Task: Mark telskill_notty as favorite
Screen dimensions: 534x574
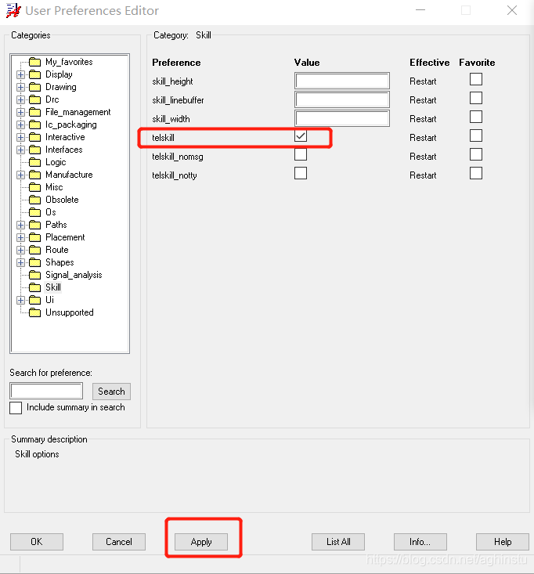Action: tap(476, 173)
